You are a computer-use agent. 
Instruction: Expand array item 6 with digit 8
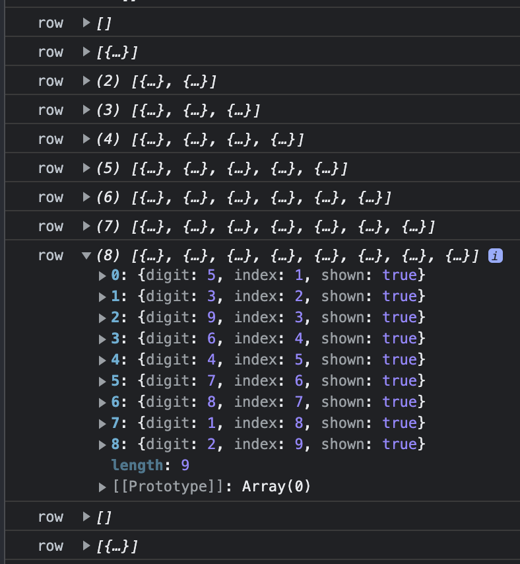click(x=102, y=403)
